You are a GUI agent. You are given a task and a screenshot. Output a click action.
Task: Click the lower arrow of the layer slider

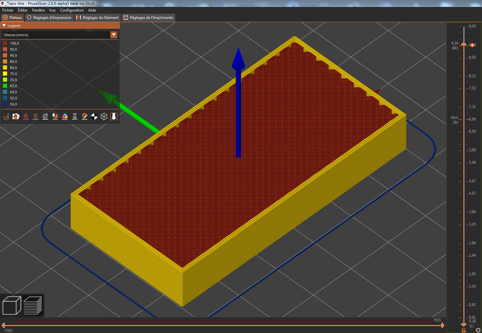pyautogui.click(x=463, y=324)
